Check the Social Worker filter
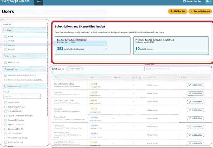The height and width of the screenshot is (148, 213). (6, 102)
